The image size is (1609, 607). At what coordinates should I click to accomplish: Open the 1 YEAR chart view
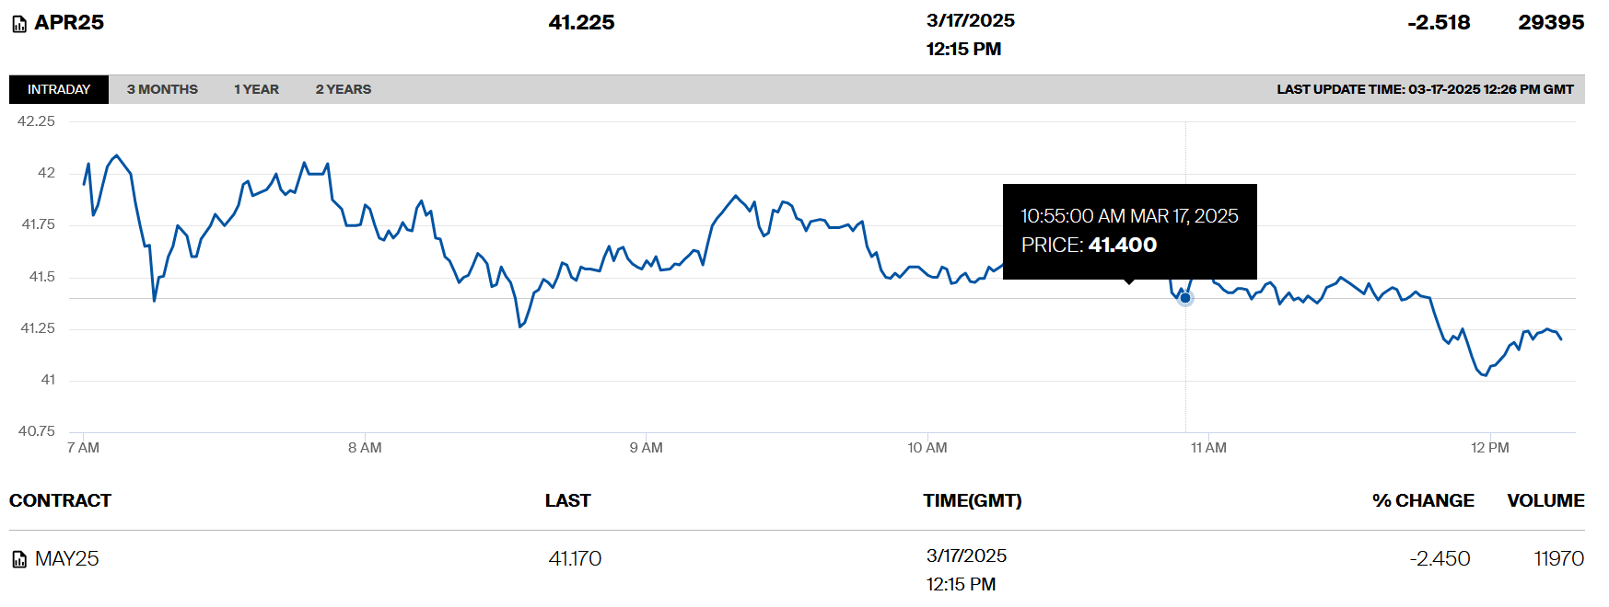256,89
